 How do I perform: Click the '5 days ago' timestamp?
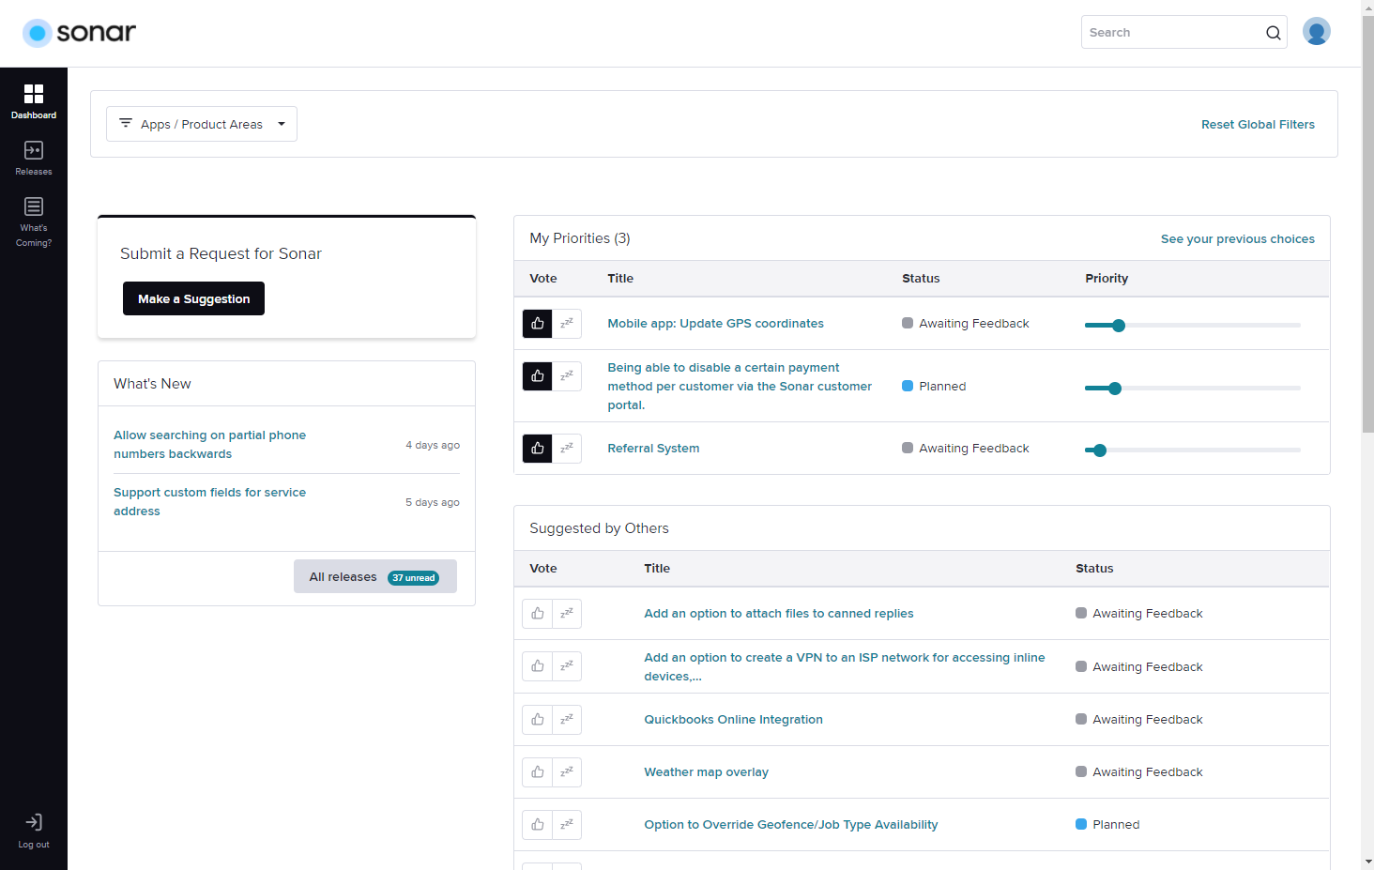[433, 502]
